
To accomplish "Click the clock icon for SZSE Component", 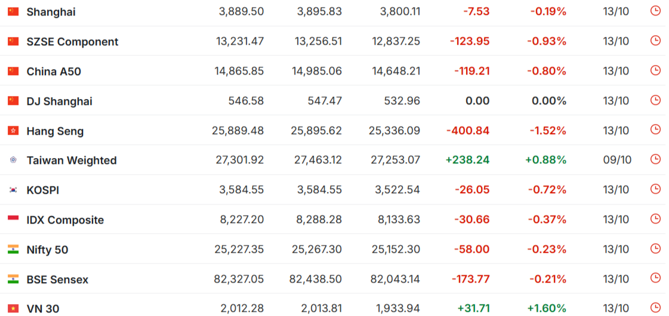I will [x=655, y=41].
